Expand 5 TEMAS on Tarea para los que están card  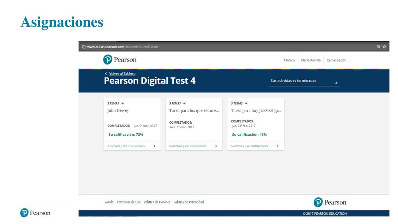pos(184,103)
